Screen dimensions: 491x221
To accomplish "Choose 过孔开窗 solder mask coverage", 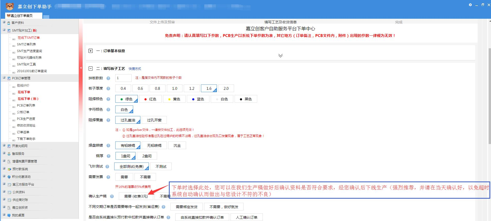I will pos(154,120).
